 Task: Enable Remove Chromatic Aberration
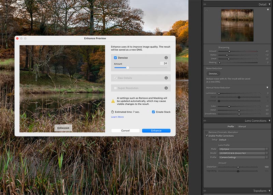[206, 132]
